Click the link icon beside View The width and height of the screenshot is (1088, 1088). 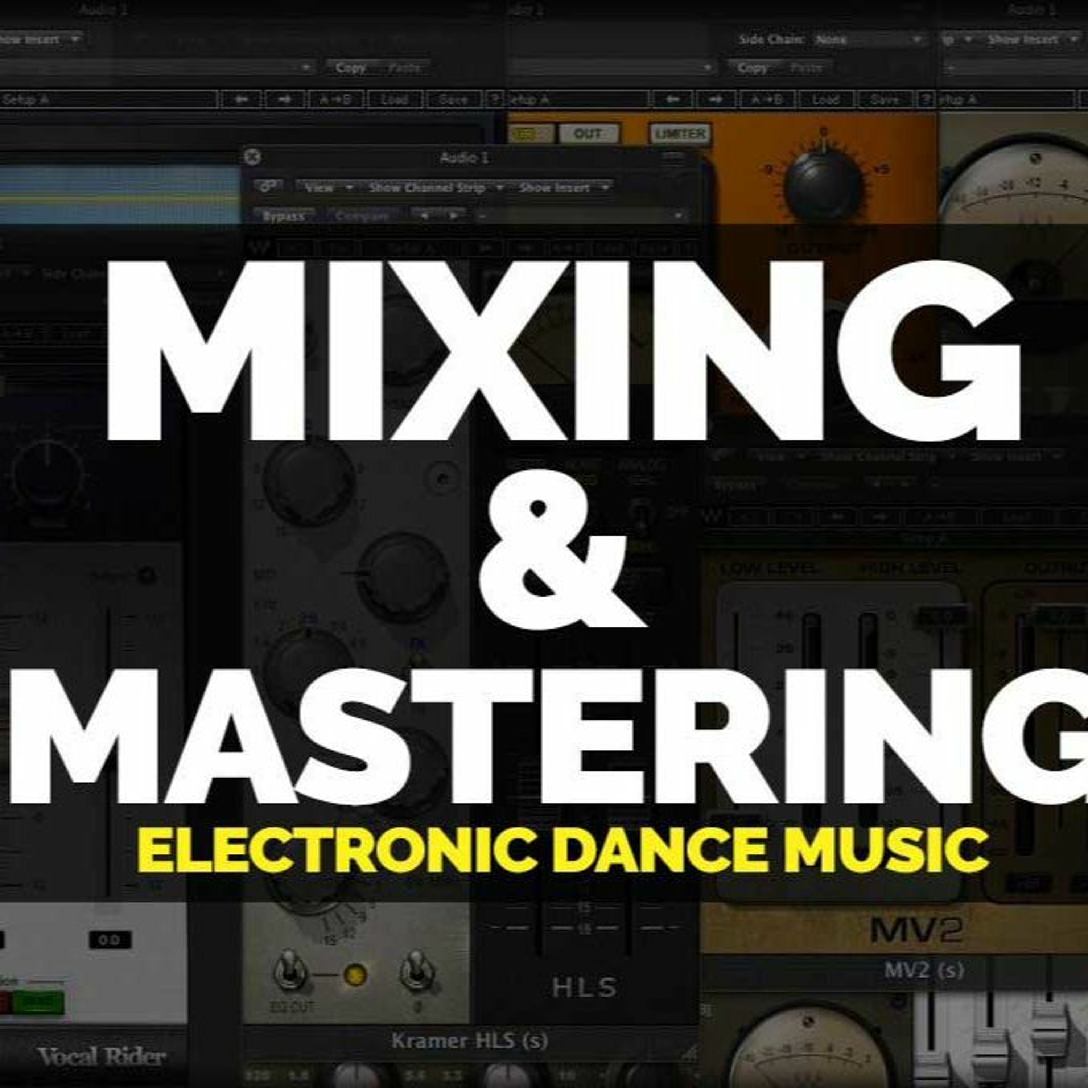coord(268,186)
